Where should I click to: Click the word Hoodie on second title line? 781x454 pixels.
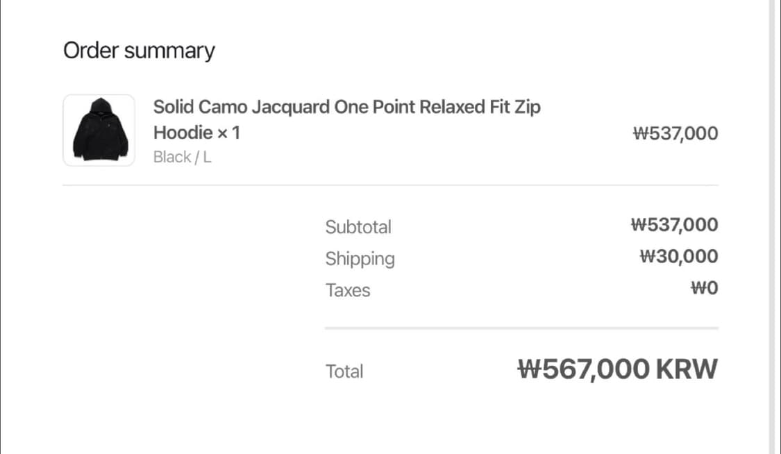pyautogui.click(x=183, y=133)
